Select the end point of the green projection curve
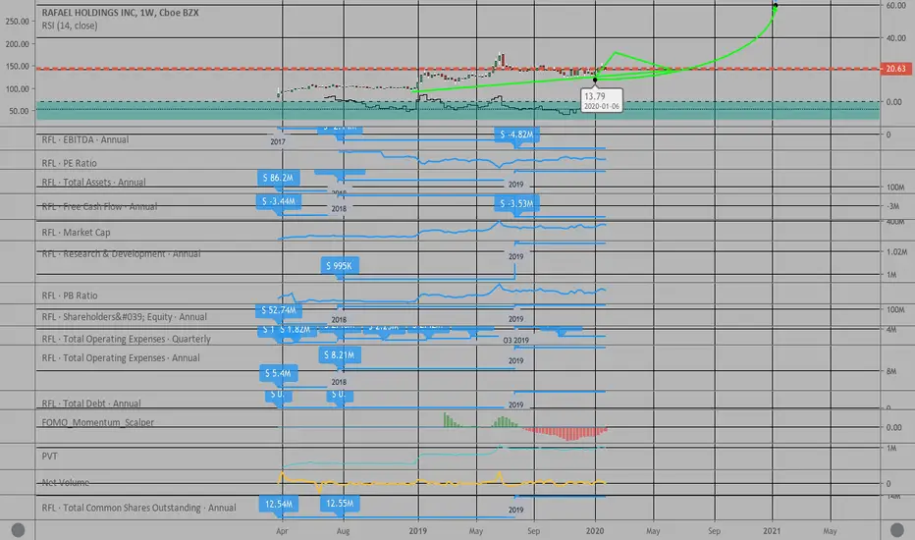This screenshot has height=540, width=915. [775, 6]
